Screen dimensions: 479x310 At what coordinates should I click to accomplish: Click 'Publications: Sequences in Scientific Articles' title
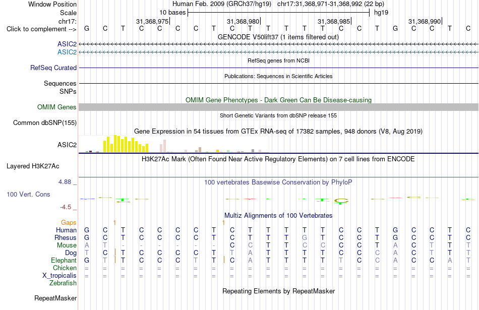pos(278,76)
